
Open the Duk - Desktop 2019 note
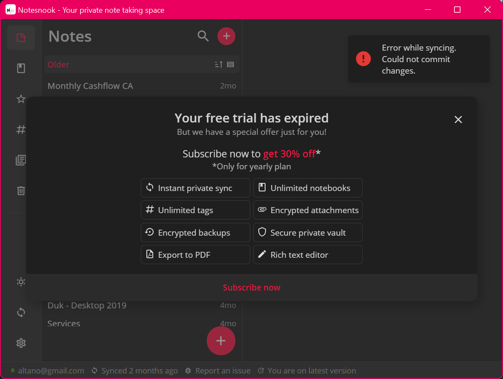click(x=141, y=305)
